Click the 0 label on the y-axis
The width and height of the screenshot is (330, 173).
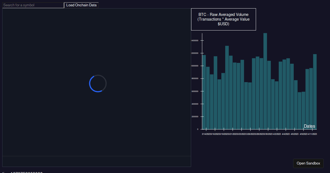[197, 129]
